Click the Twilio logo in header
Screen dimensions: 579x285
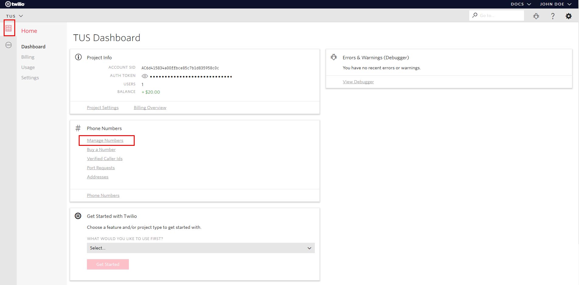tap(15, 4)
